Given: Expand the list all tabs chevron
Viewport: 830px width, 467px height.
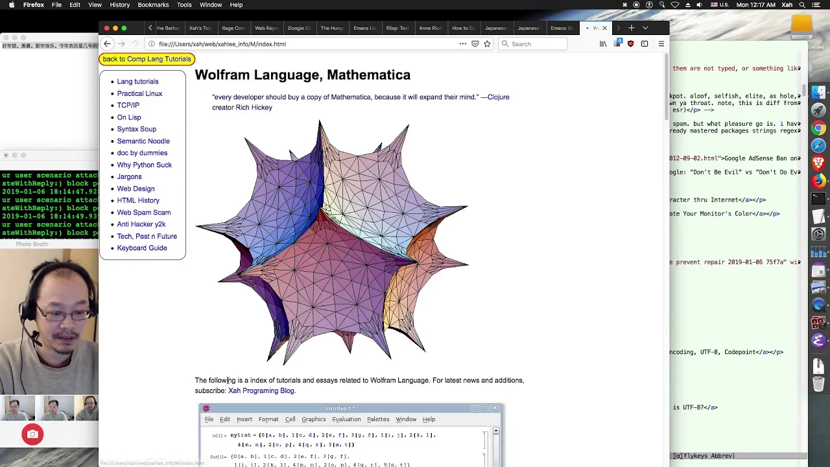Looking at the screenshot, I should tap(645, 28).
